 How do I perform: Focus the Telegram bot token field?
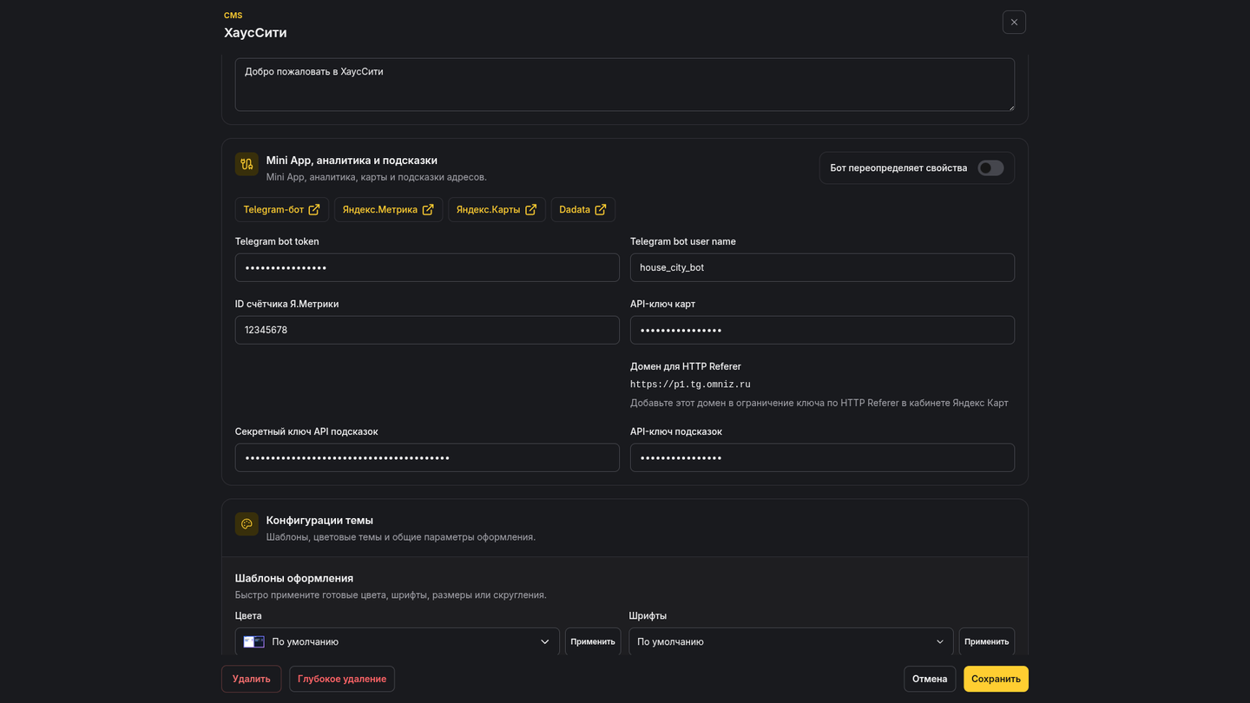(x=427, y=267)
